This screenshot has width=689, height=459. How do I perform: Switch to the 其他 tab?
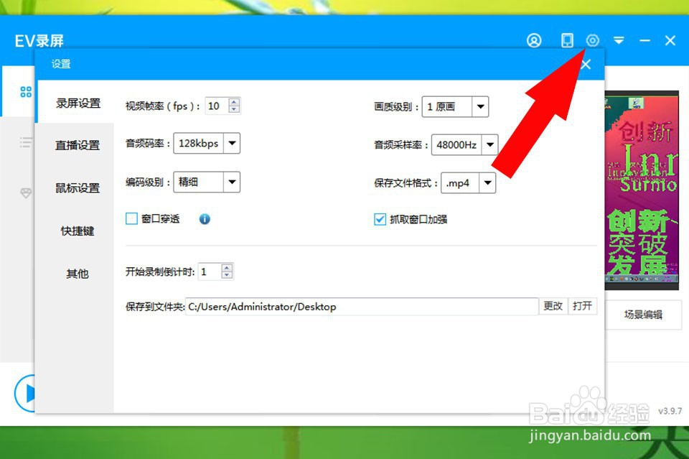[78, 274]
